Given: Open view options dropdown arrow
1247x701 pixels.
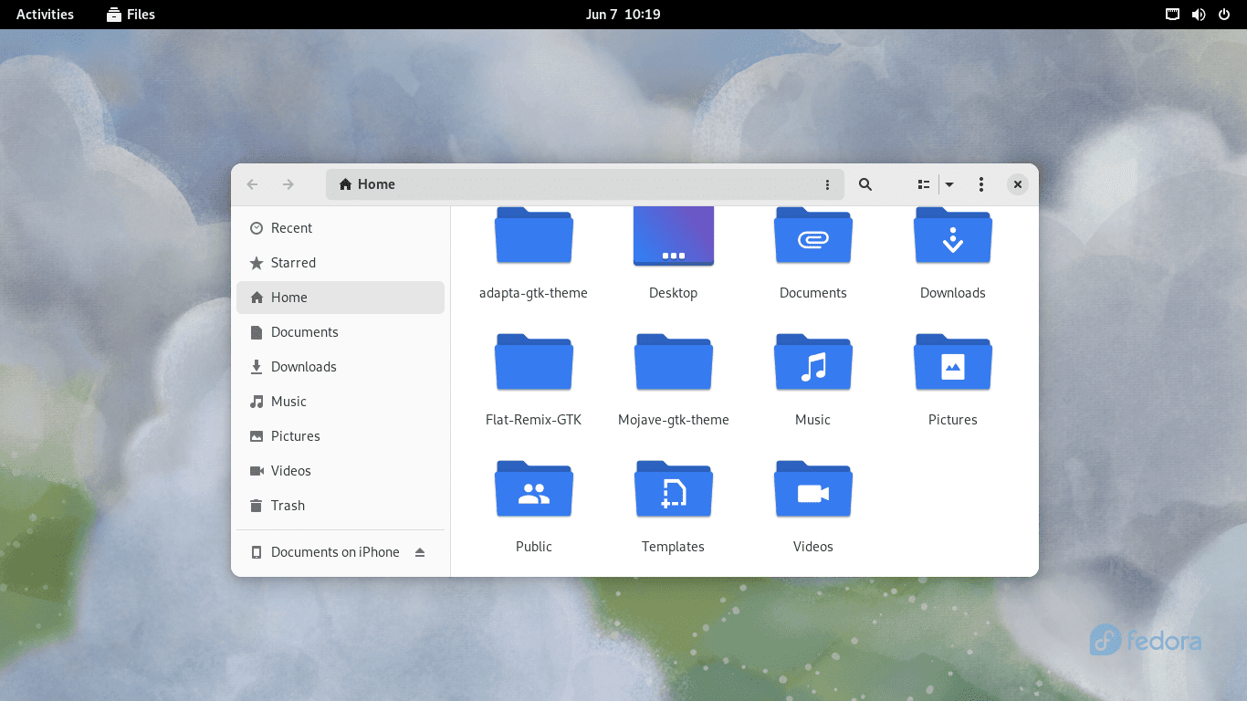Looking at the screenshot, I should pos(949,184).
